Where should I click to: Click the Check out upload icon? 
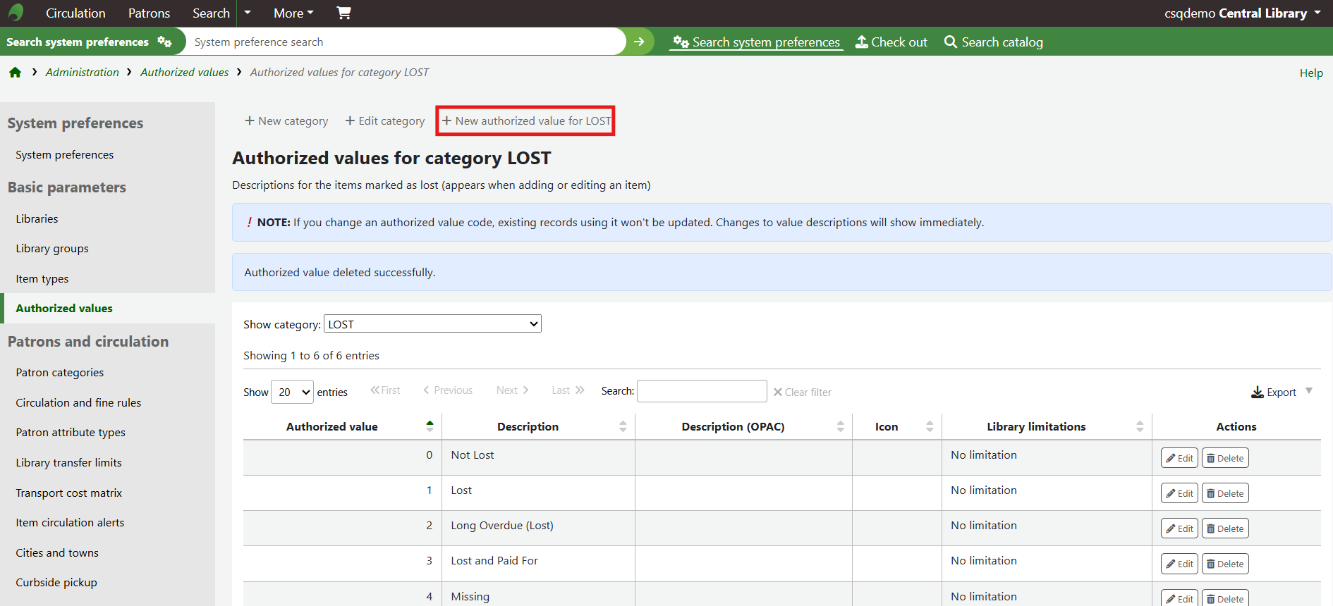click(861, 42)
